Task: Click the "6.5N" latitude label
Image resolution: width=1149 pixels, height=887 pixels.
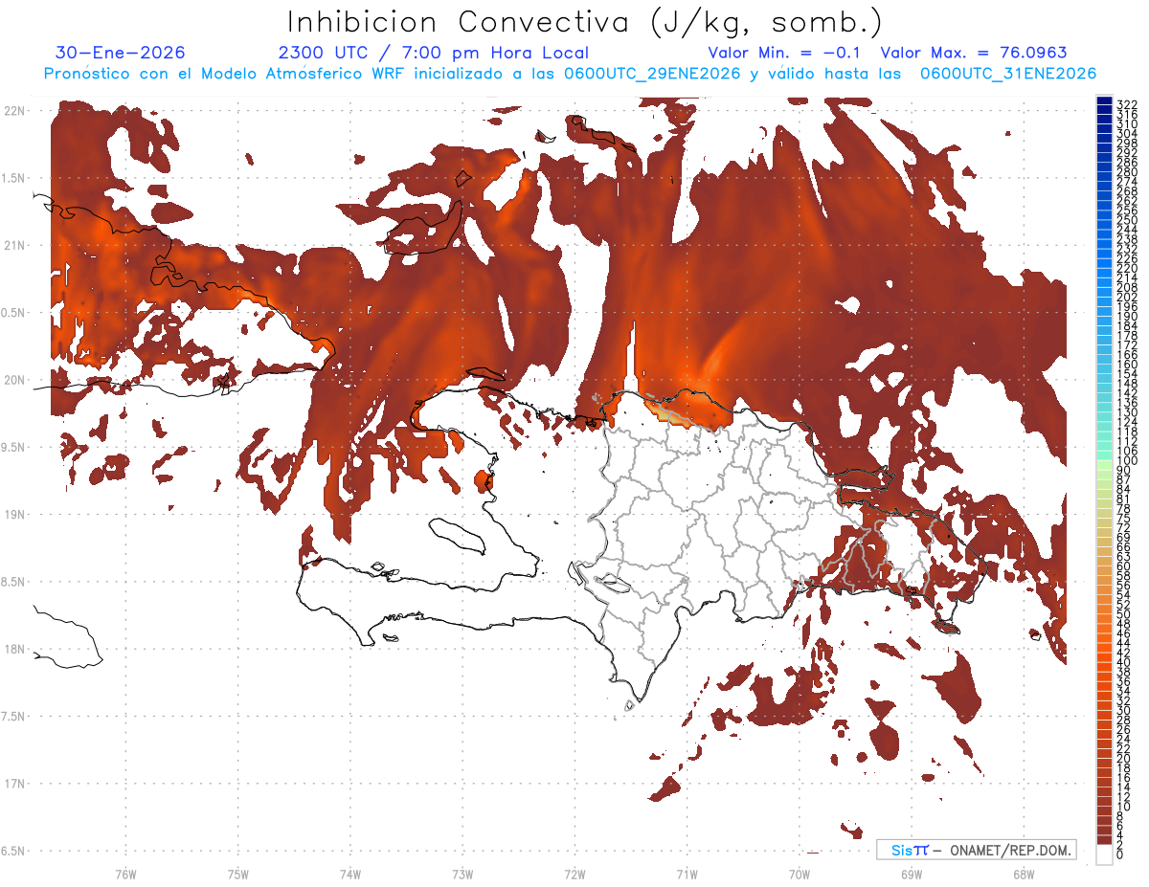Action: tap(13, 851)
